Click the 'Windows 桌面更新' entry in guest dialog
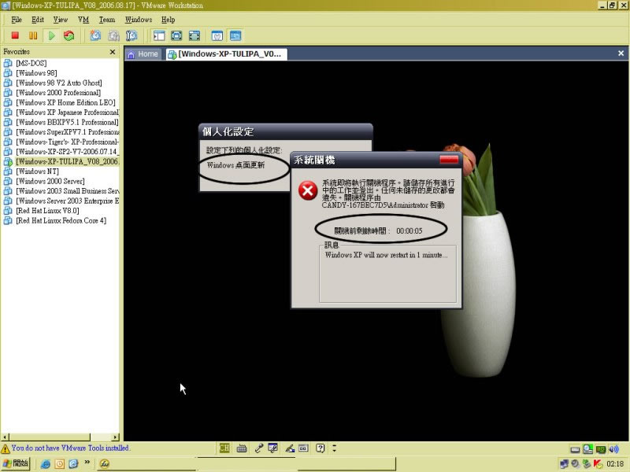The height and width of the screenshot is (472, 630). (x=235, y=165)
